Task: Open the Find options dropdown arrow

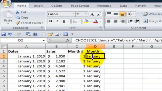Action: click(39, 34)
